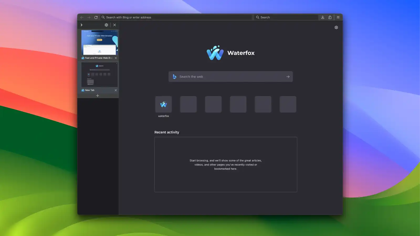
Task: Navigate forward using the forward arrow
Action: (x=89, y=17)
